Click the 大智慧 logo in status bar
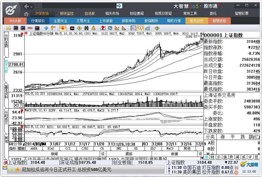Image resolution: width=262 pixels, height=177 pixels. tap(249, 164)
